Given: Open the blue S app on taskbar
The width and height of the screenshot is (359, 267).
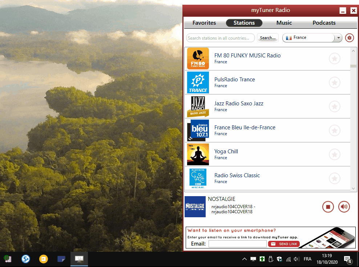Looking at the screenshot, I should (x=26, y=259).
